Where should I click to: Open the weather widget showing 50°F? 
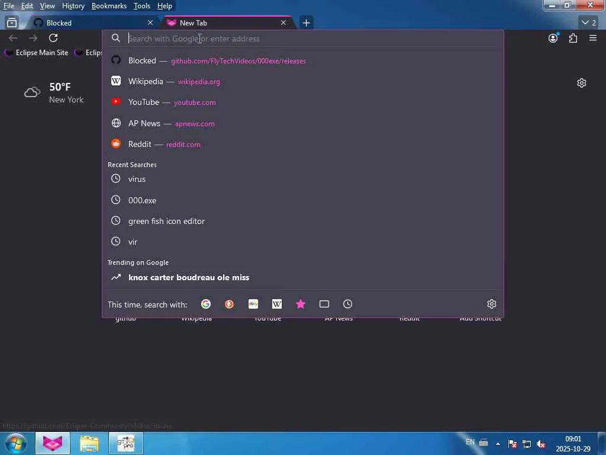pos(54,92)
